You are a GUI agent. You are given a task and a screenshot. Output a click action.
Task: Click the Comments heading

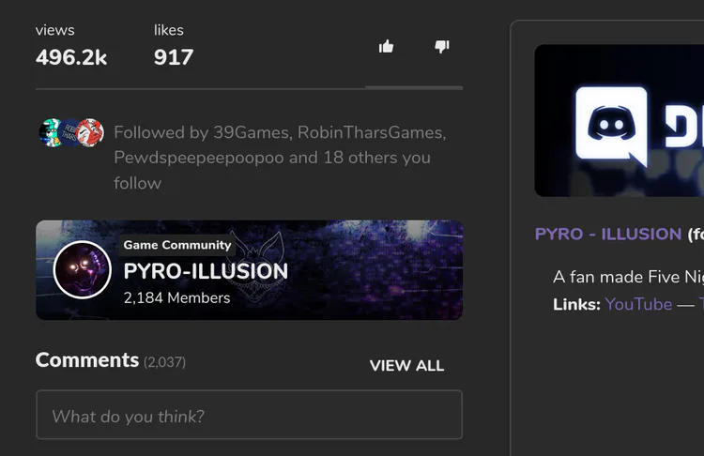coord(87,360)
